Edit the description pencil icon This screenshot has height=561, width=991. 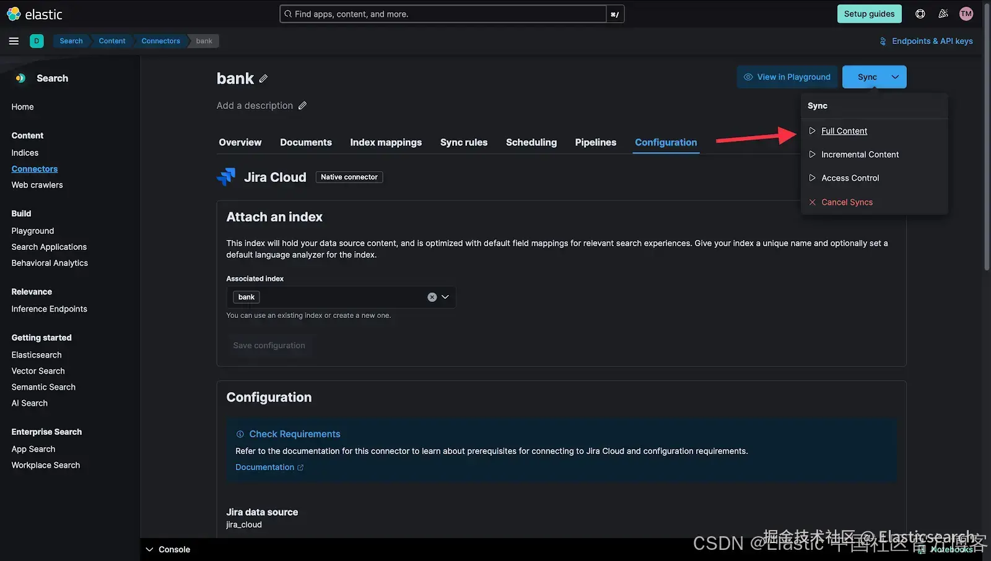pos(302,106)
